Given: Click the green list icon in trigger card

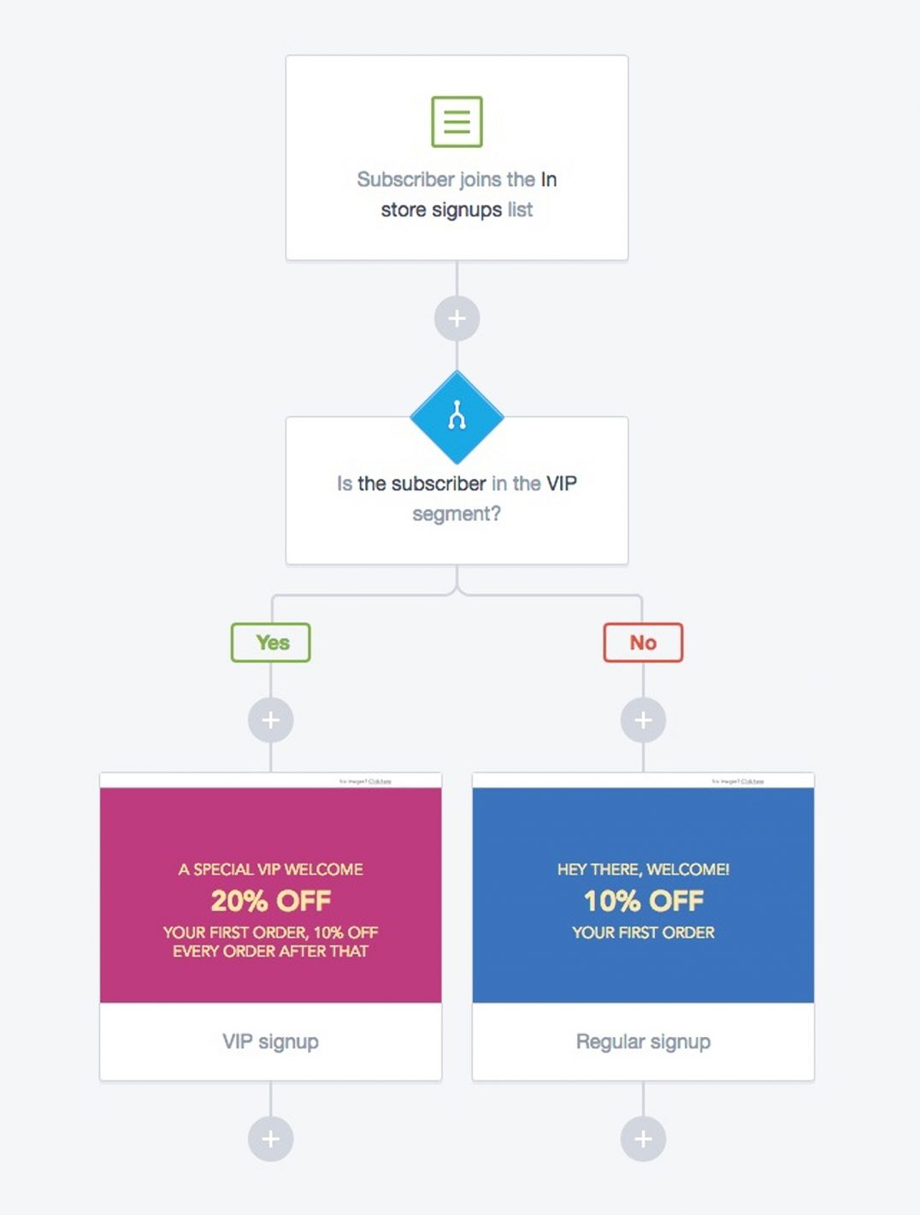Looking at the screenshot, I should click(457, 121).
